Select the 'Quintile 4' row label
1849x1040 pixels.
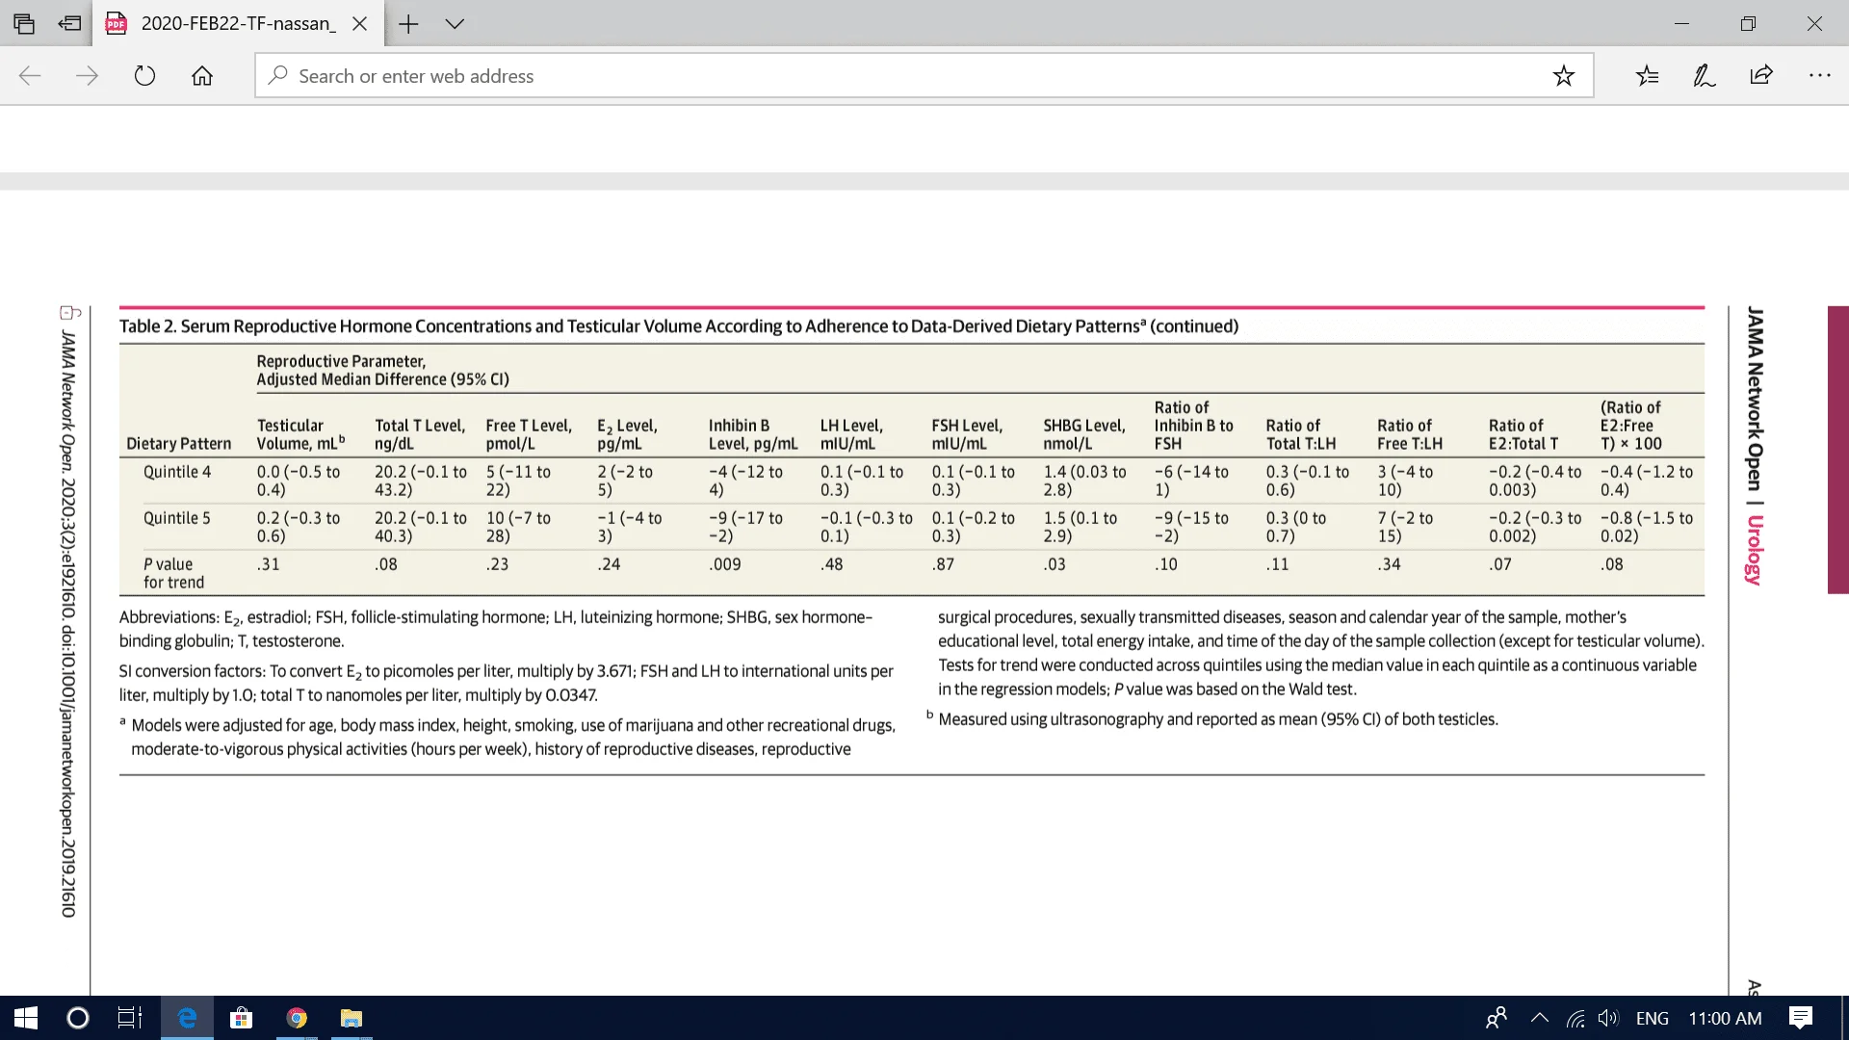click(x=177, y=472)
